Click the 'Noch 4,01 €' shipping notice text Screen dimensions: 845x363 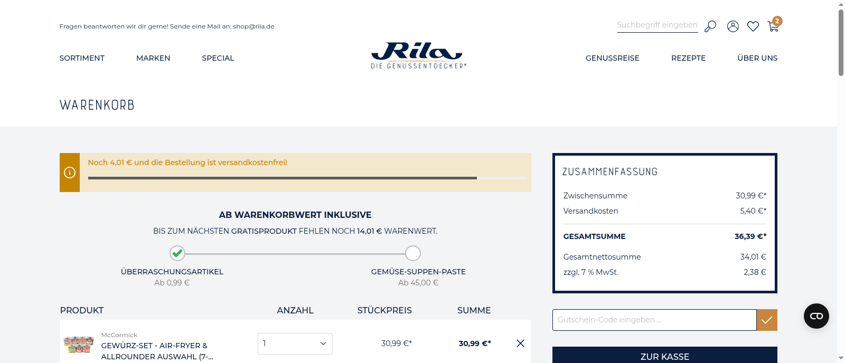187,163
